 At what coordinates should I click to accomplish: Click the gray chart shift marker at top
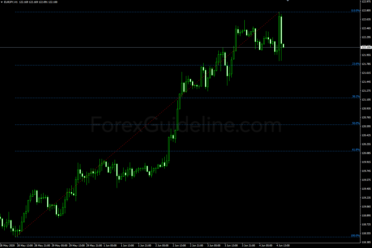coord(288,1)
